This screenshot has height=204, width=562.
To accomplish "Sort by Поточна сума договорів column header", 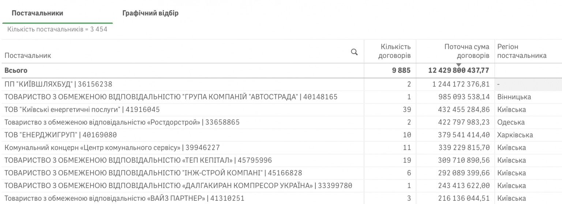I will [x=467, y=51].
